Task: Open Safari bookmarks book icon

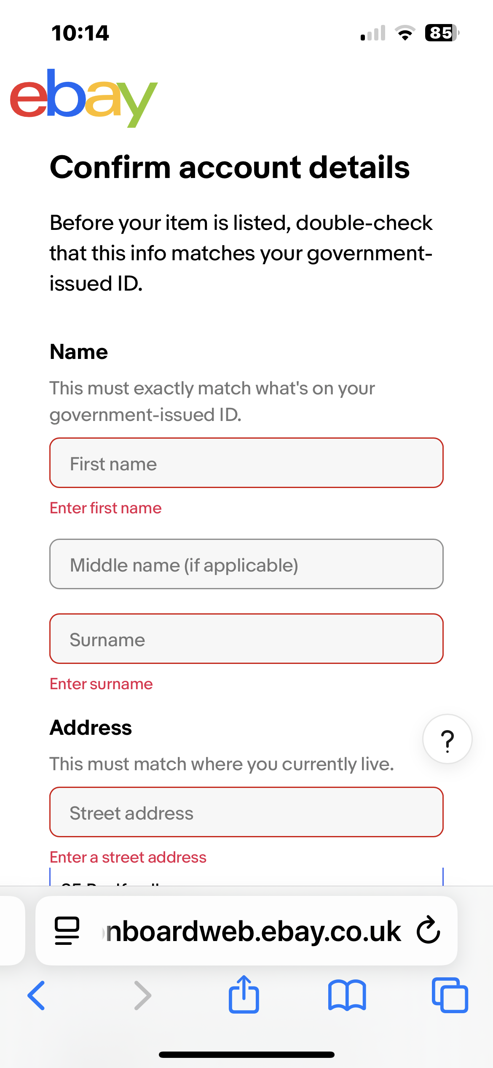Action: 347,995
